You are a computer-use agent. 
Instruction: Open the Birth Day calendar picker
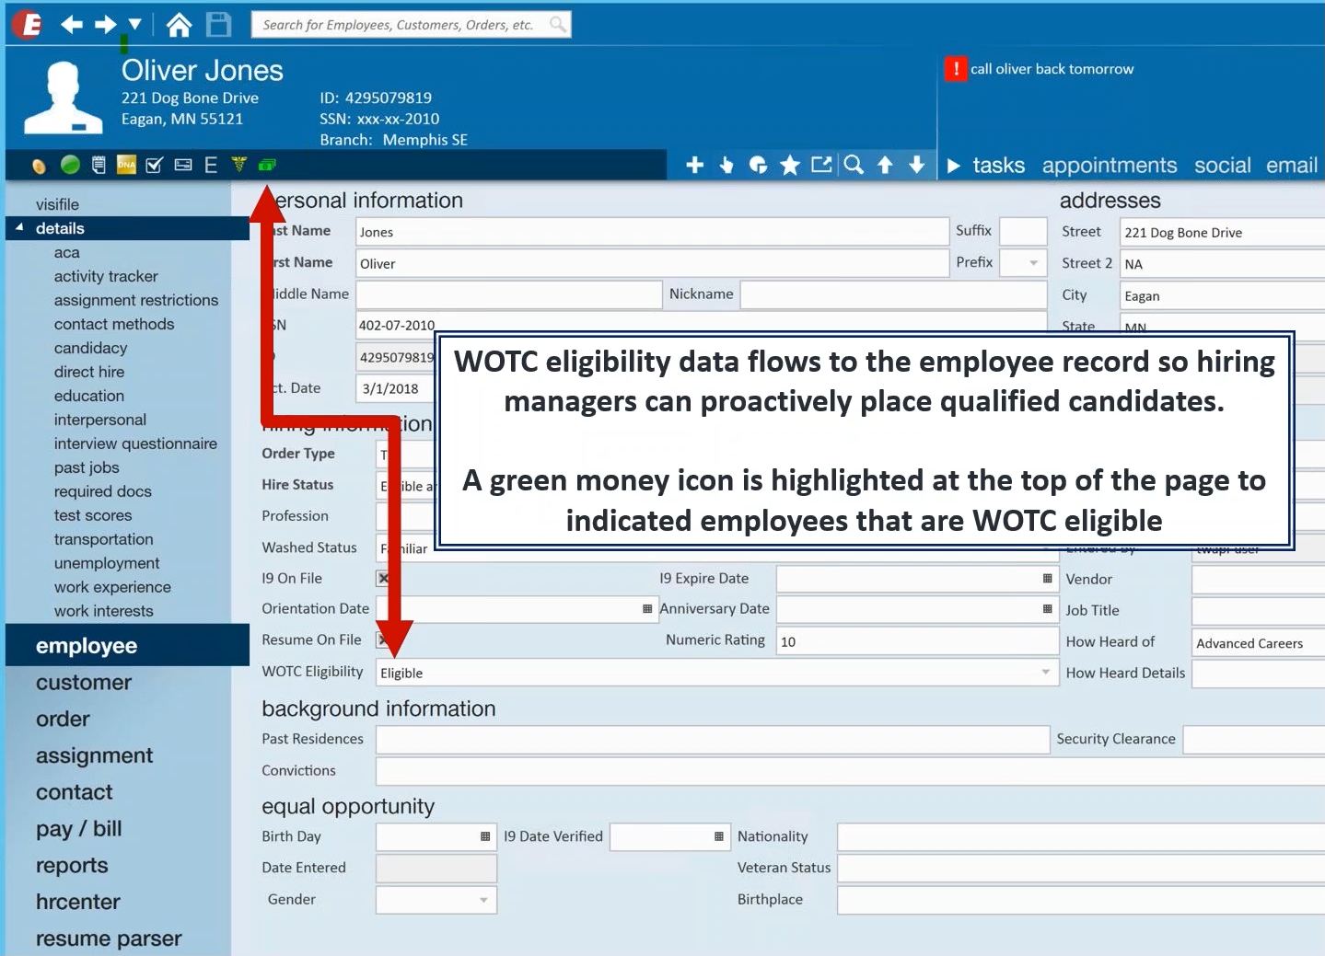pyautogui.click(x=485, y=836)
